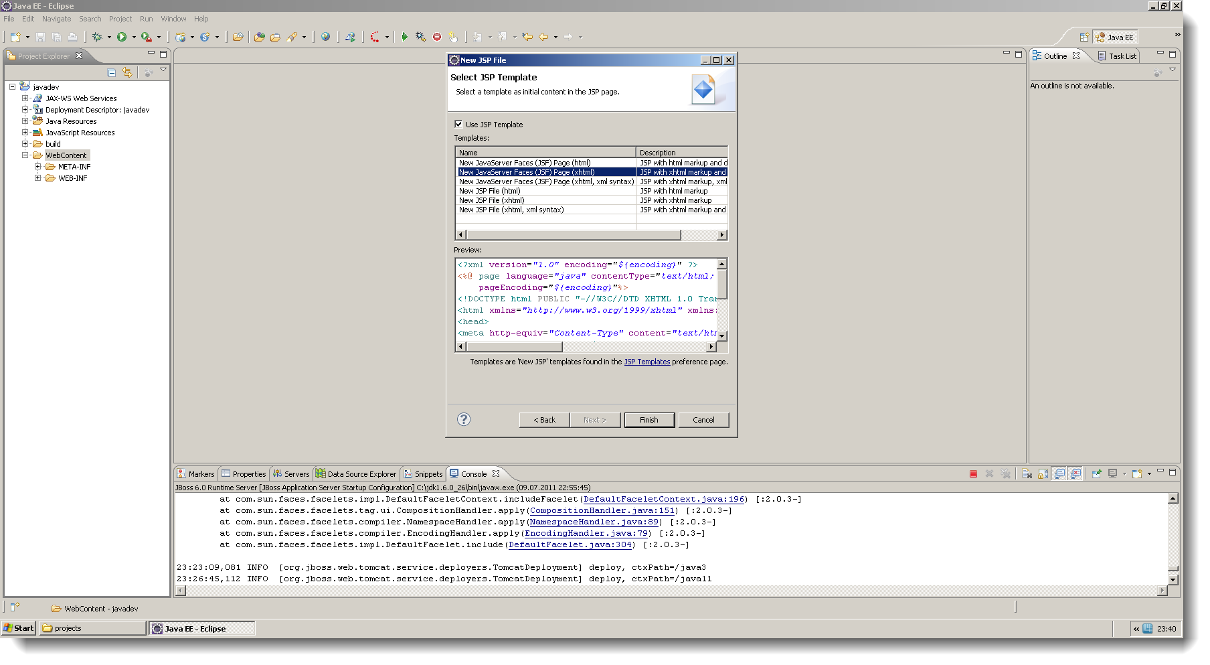
Task: Switch to the Servers tab
Action: [290, 473]
